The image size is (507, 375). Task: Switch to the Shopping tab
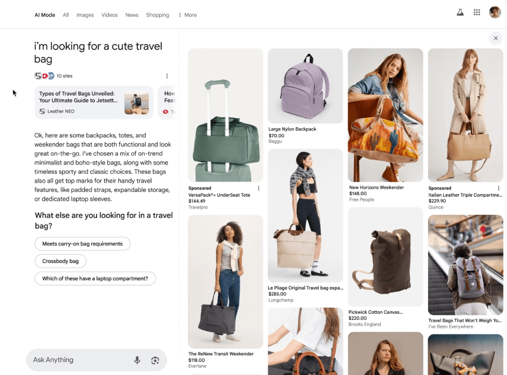click(x=157, y=15)
